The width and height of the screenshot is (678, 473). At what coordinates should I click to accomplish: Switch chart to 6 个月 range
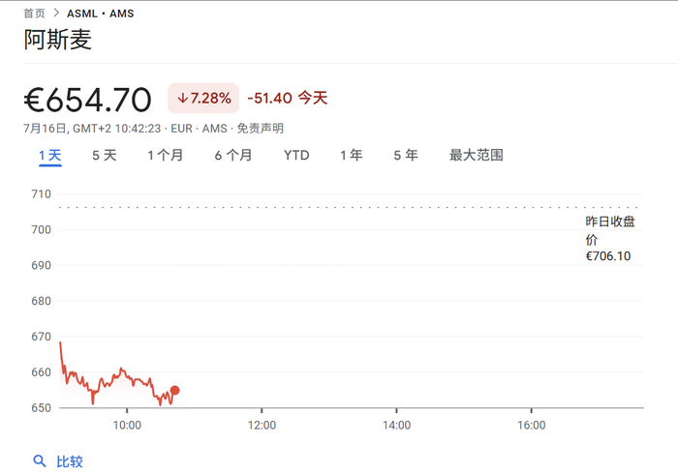(233, 155)
